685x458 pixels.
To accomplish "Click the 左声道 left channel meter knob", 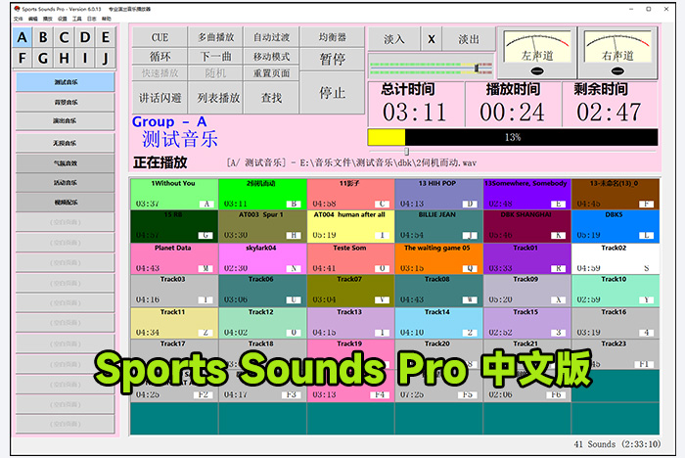I will [537, 71].
